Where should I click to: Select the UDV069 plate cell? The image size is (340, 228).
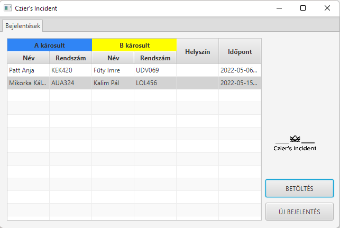pos(155,70)
